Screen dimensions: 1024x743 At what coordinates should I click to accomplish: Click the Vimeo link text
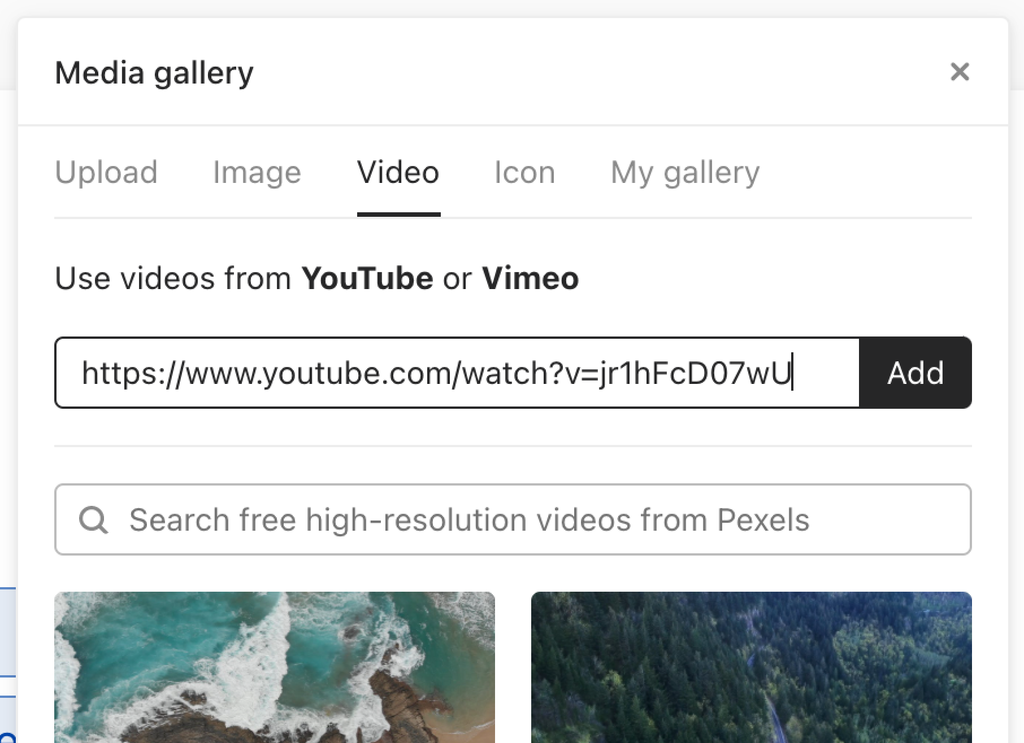pyautogui.click(x=530, y=278)
